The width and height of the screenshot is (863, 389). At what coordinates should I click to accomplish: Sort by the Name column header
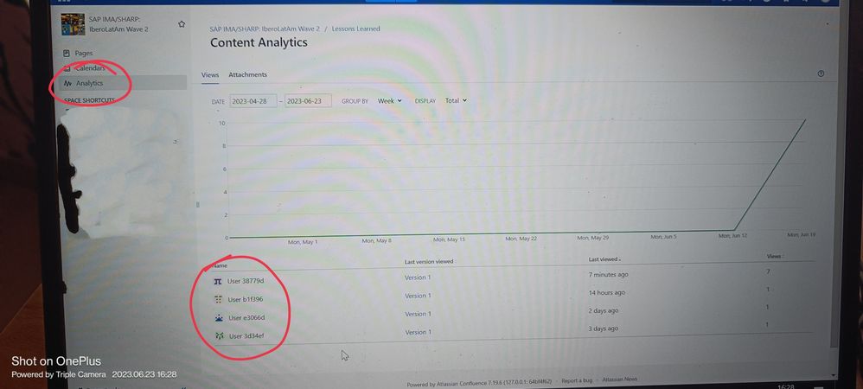[x=220, y=265]
